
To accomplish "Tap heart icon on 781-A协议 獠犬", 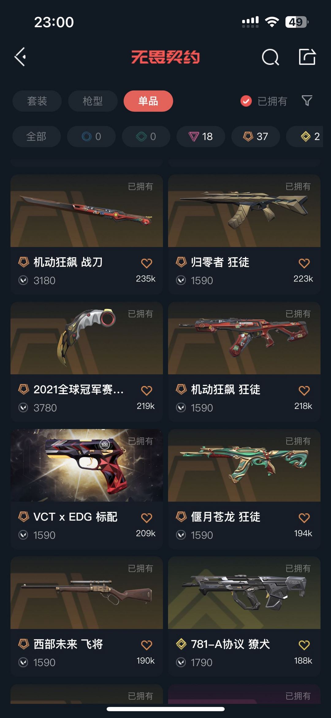I will coord(304,645).
